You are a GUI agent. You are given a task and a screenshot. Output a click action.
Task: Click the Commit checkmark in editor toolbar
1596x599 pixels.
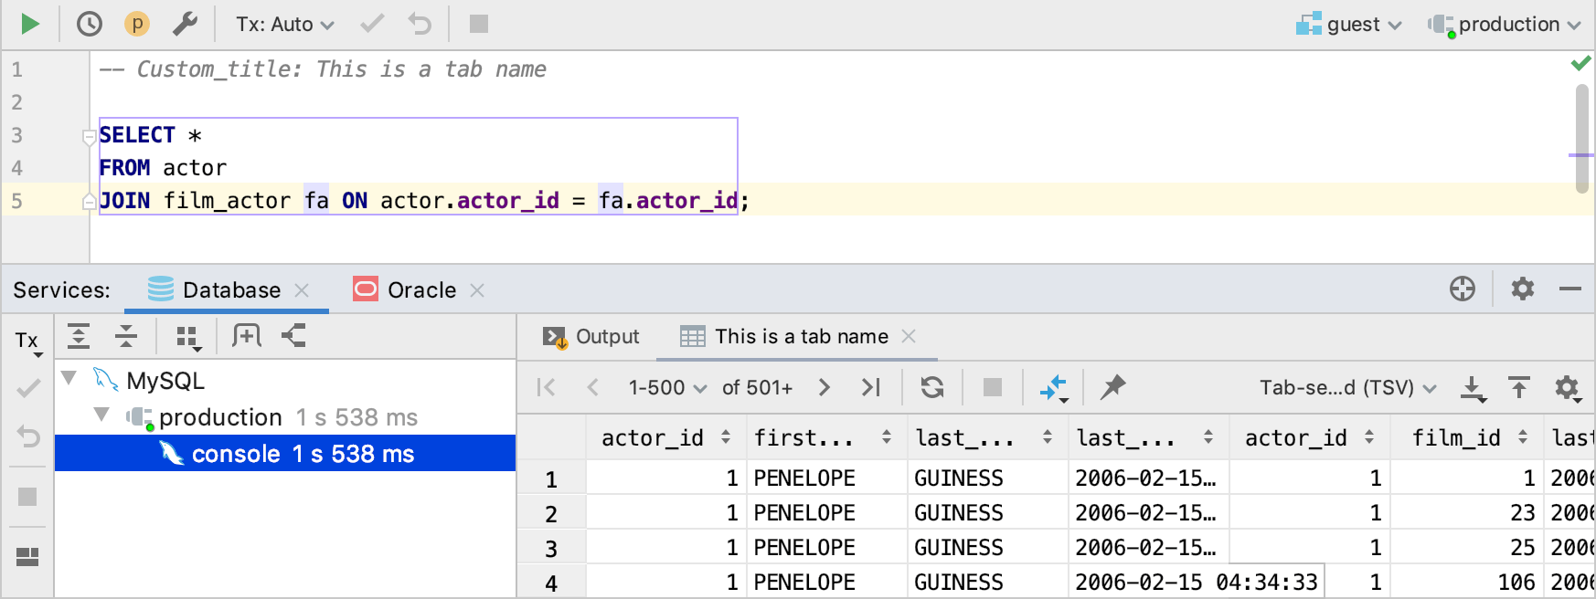372,24
